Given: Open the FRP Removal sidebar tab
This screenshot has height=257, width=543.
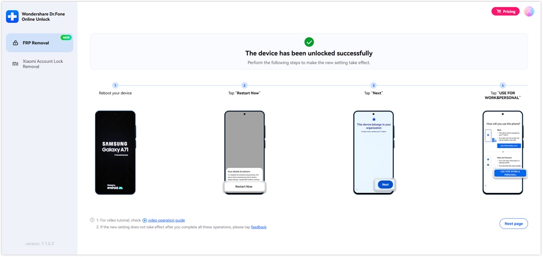Looking at the screenshot, I should point(40,43).
